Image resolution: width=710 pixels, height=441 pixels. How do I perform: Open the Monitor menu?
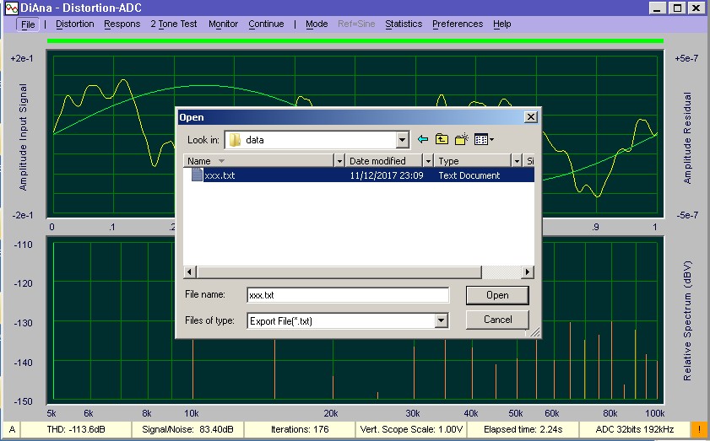click(x=223, y=24)
